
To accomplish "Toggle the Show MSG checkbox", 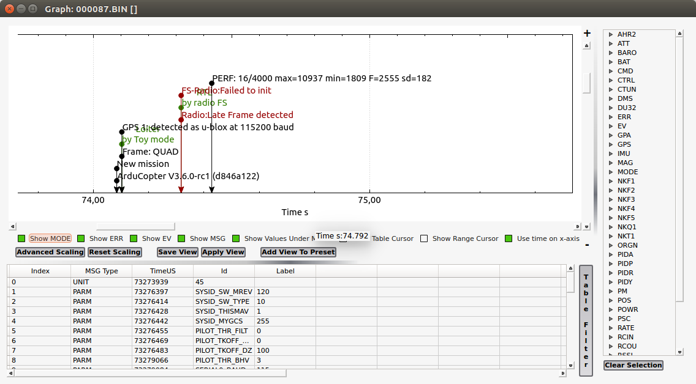I will (x=181, y=238).
